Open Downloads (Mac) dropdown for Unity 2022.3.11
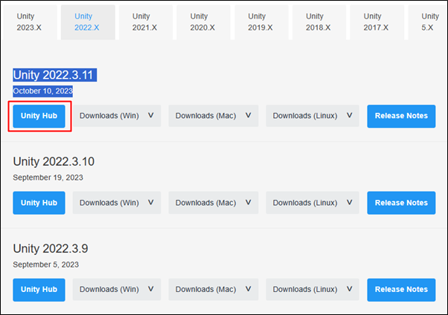This screenshot has width=448, height=315. (x=213, y=116)
